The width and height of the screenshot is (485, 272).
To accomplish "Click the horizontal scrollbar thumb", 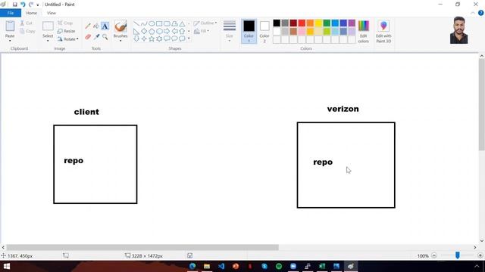I will click(x=142, y=247).
